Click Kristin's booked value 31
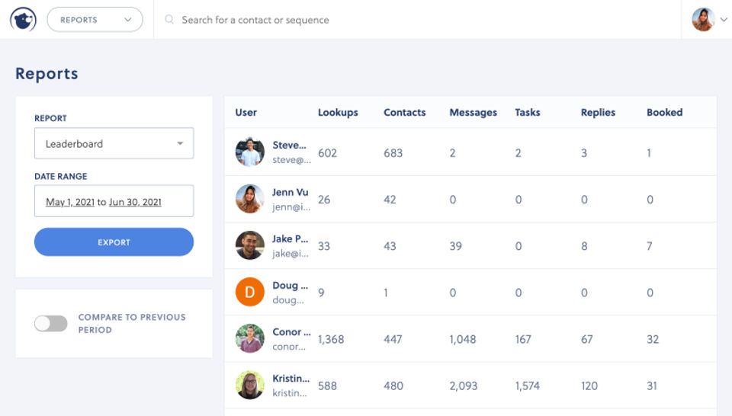The width and height of the screenshot is (732, 416). click(652, 386)
